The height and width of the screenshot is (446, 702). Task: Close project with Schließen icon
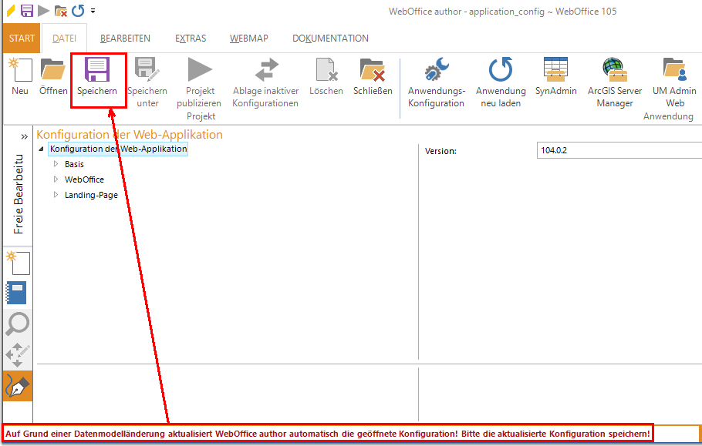pyautogui.click(x=373, y=70)
